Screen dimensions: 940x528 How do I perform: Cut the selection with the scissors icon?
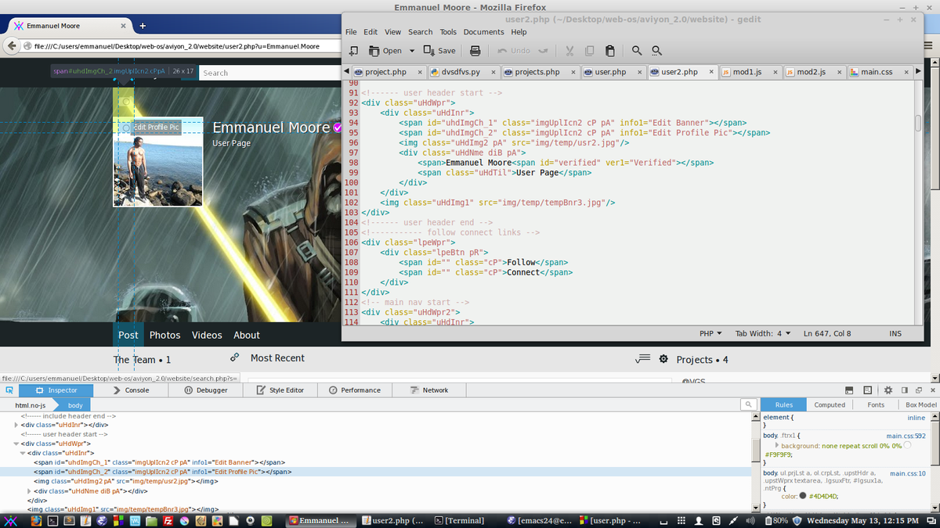tap(569, 51)
